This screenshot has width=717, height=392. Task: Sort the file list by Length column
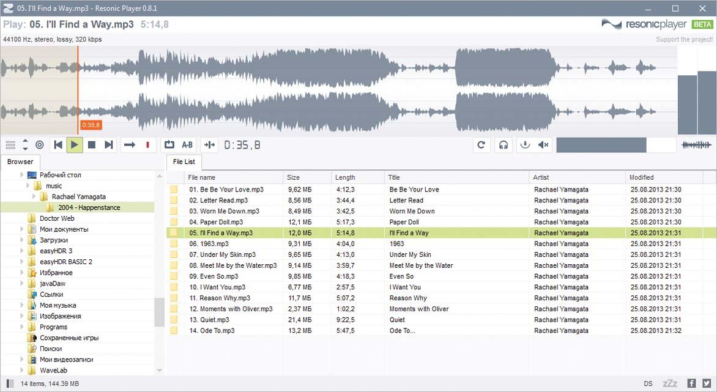(x=345, y=177)
